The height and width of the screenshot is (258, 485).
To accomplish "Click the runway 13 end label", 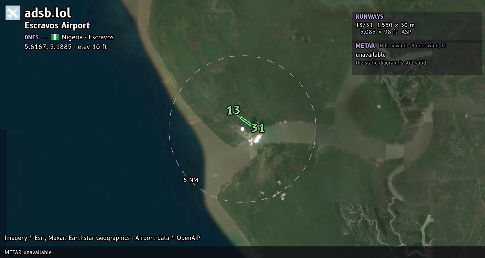I will point(233,111).
